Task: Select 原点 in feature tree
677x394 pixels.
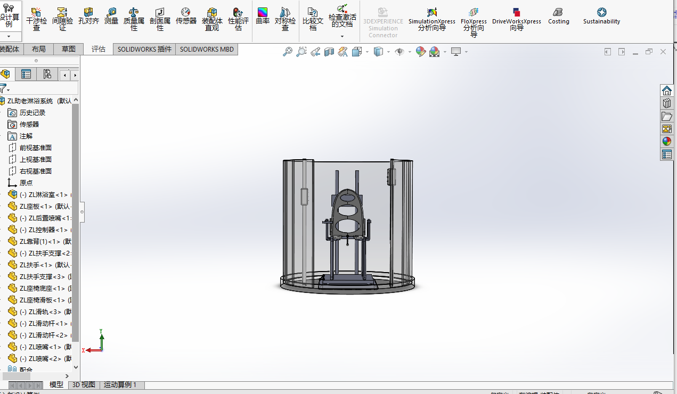Action: coord(26,183)
